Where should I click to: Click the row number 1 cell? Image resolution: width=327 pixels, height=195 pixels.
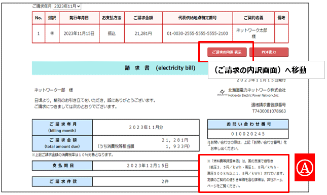coord(39,33)
